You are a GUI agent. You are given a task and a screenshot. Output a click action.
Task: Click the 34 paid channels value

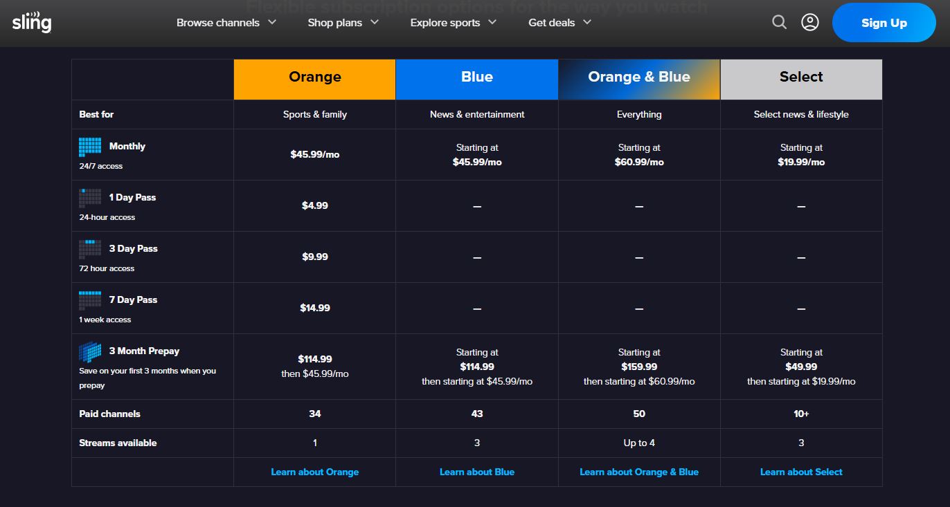[315, 414]
